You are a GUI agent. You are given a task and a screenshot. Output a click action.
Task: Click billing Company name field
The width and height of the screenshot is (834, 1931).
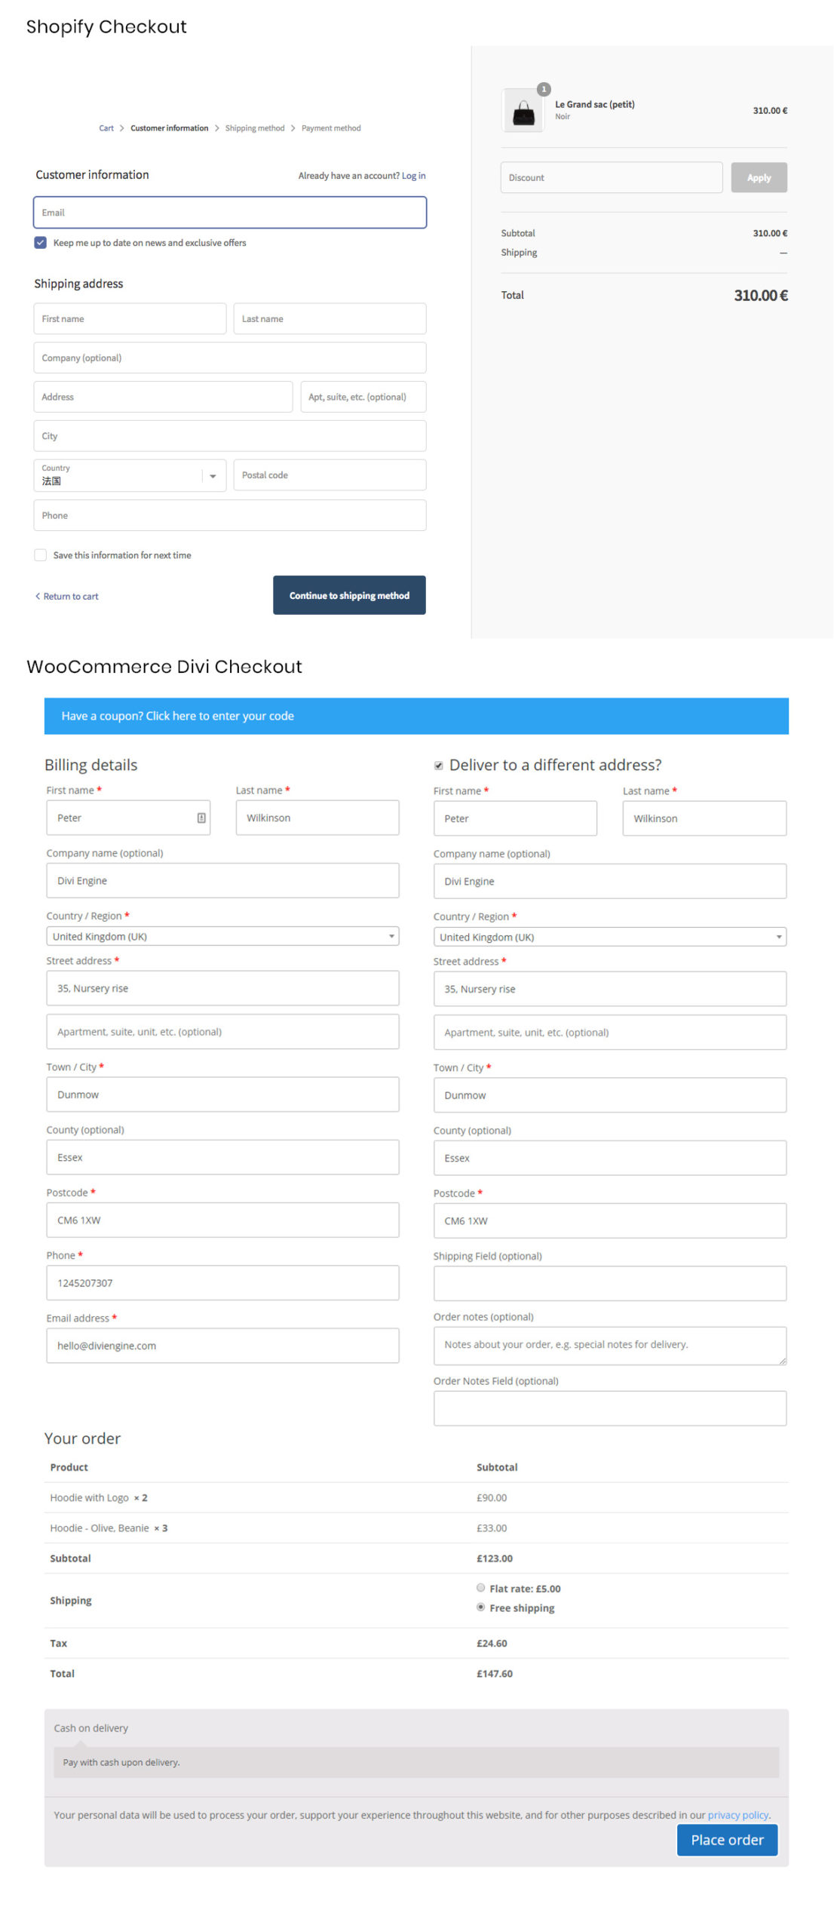222,880
